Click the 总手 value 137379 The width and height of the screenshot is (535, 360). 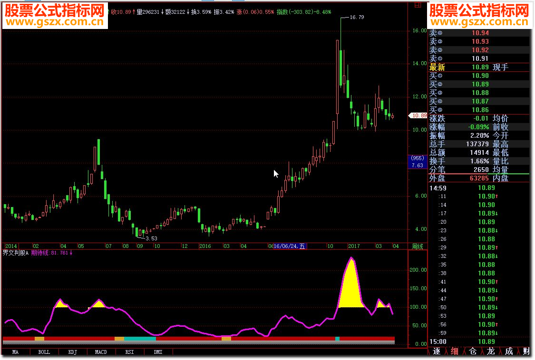[477, 144]
